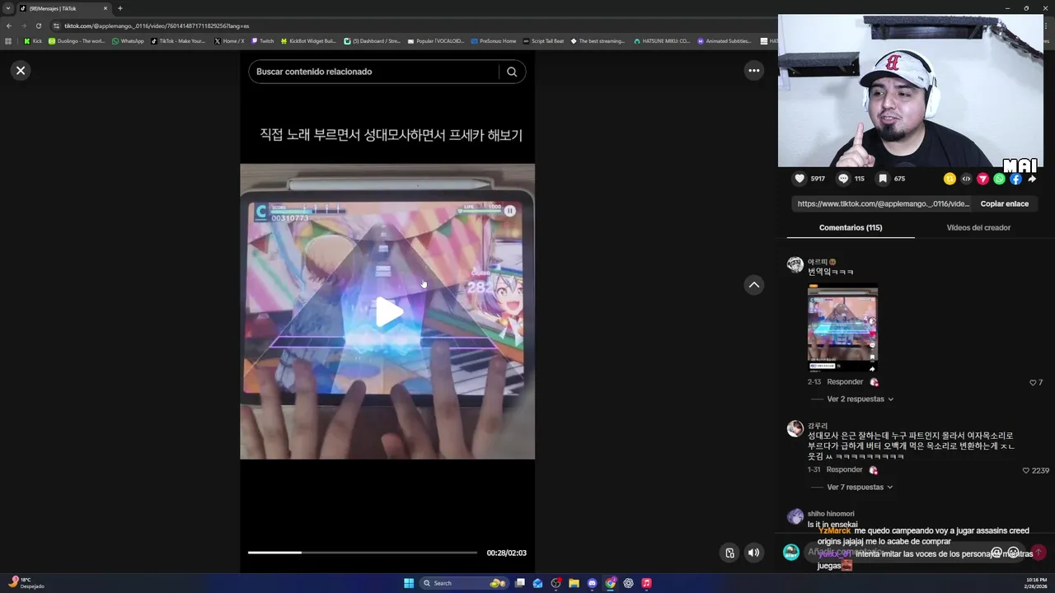Play the paused video
This screenshot has width=1055, height=593.
pos(388,312)
